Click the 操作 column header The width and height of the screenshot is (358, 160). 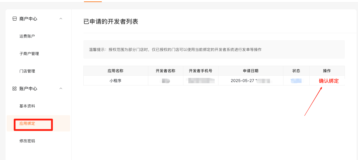[x=327, y=71]
